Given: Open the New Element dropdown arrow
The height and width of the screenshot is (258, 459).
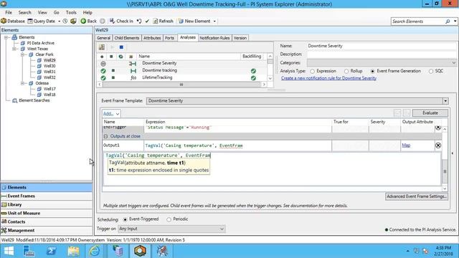Looking at the screenshot, I should (x=214, y=21).
